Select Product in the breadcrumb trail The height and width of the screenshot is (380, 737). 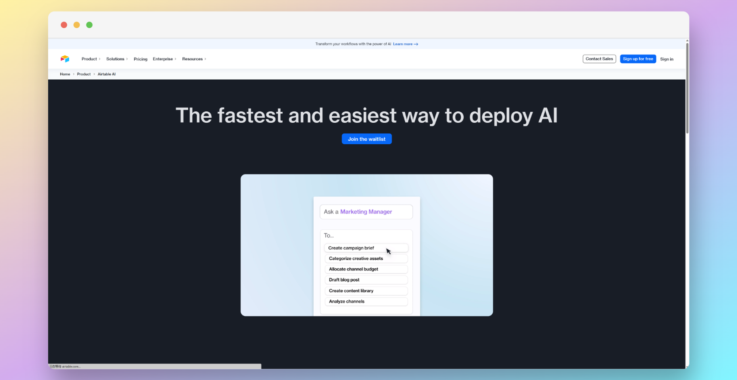tap(84, 74)
